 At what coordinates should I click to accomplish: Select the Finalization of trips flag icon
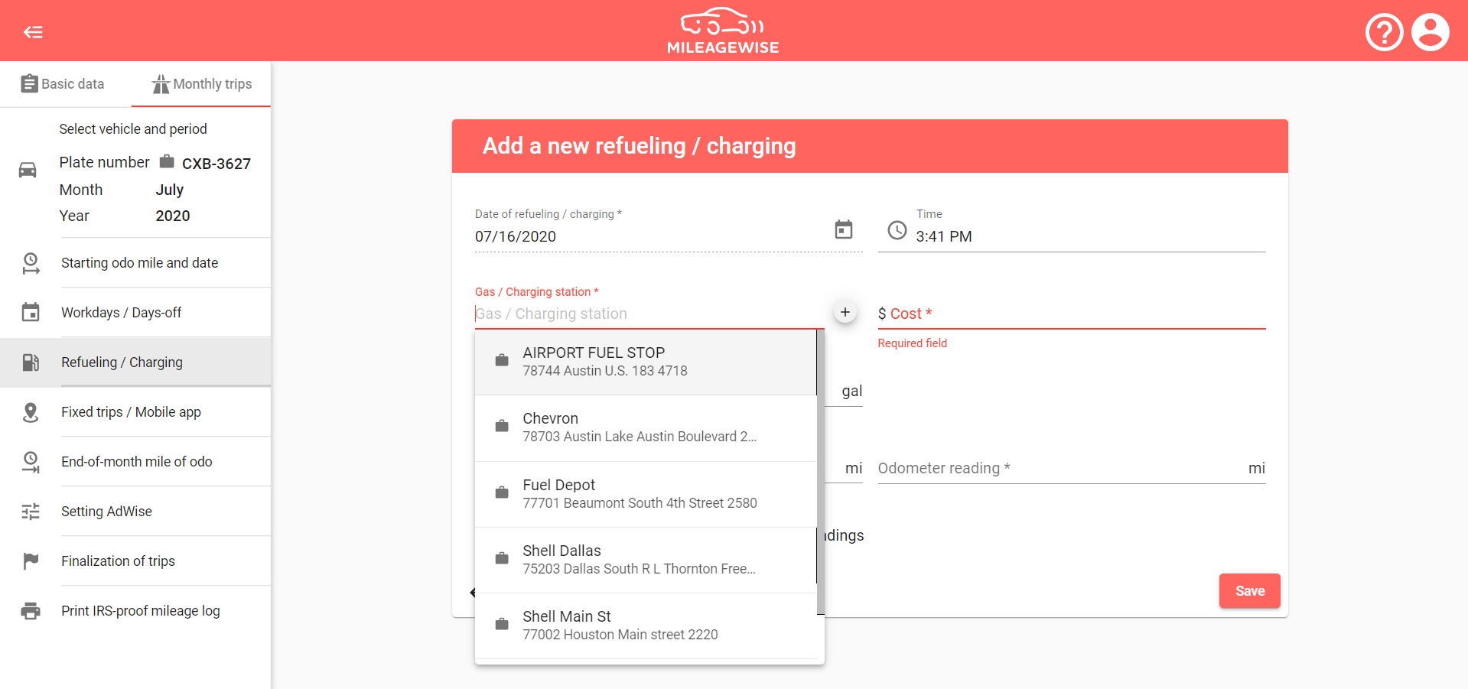click(31, 561)
